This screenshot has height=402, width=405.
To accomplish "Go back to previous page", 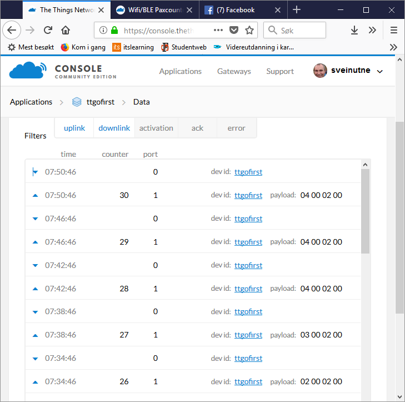I will click(12, 30).
